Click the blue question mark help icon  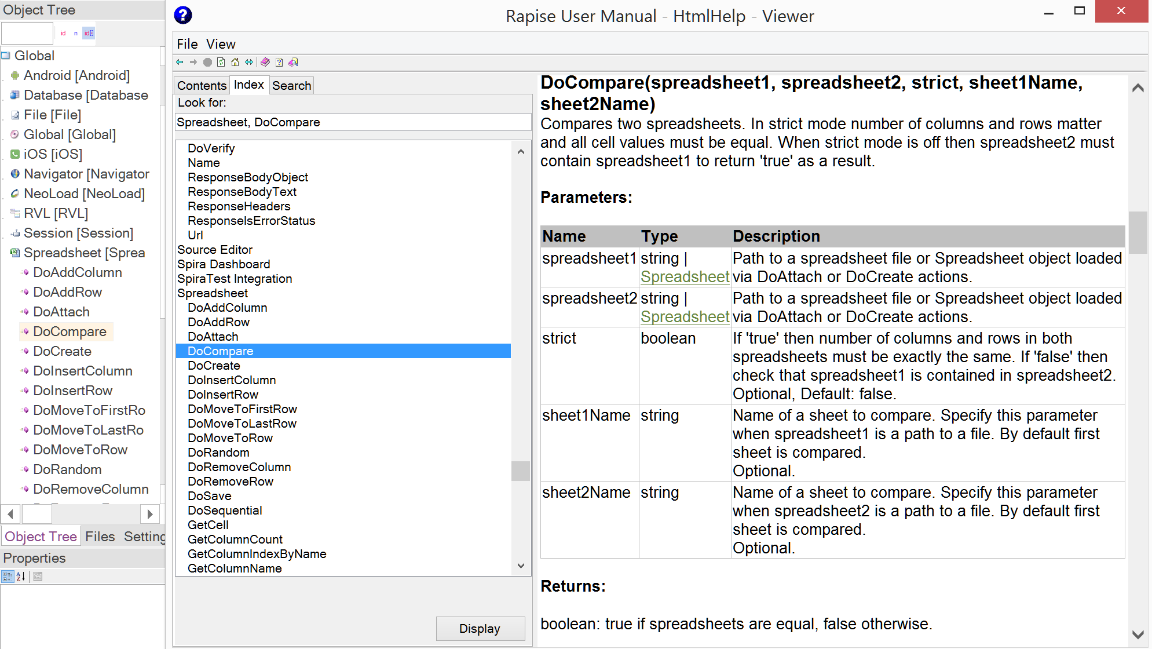click(x=183, y=16)
